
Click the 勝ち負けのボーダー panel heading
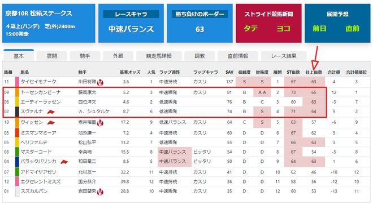(200, 14)
